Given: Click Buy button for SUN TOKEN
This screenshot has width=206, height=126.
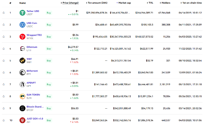Looking at the screenshot, I should [x=49, y=96].
